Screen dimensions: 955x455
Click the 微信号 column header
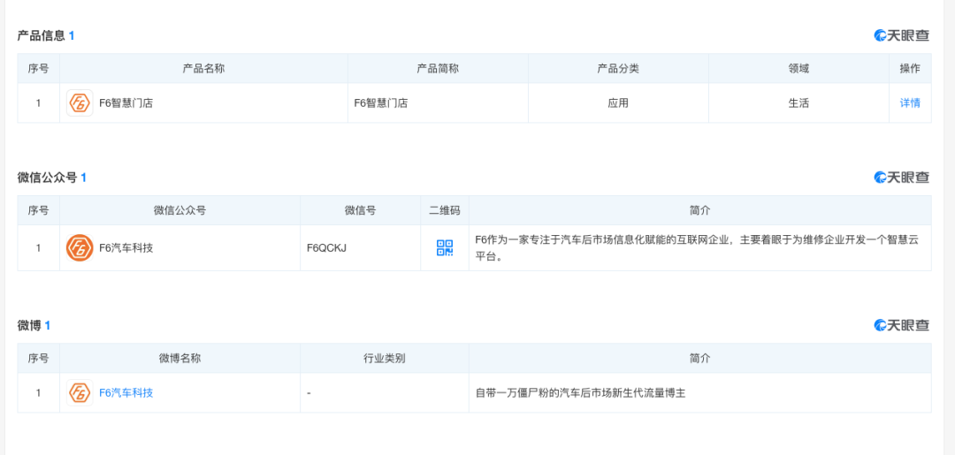point(360,210)
